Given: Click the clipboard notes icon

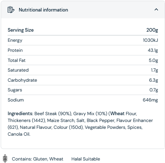Looking at the screenshot, I should [11, 10].
